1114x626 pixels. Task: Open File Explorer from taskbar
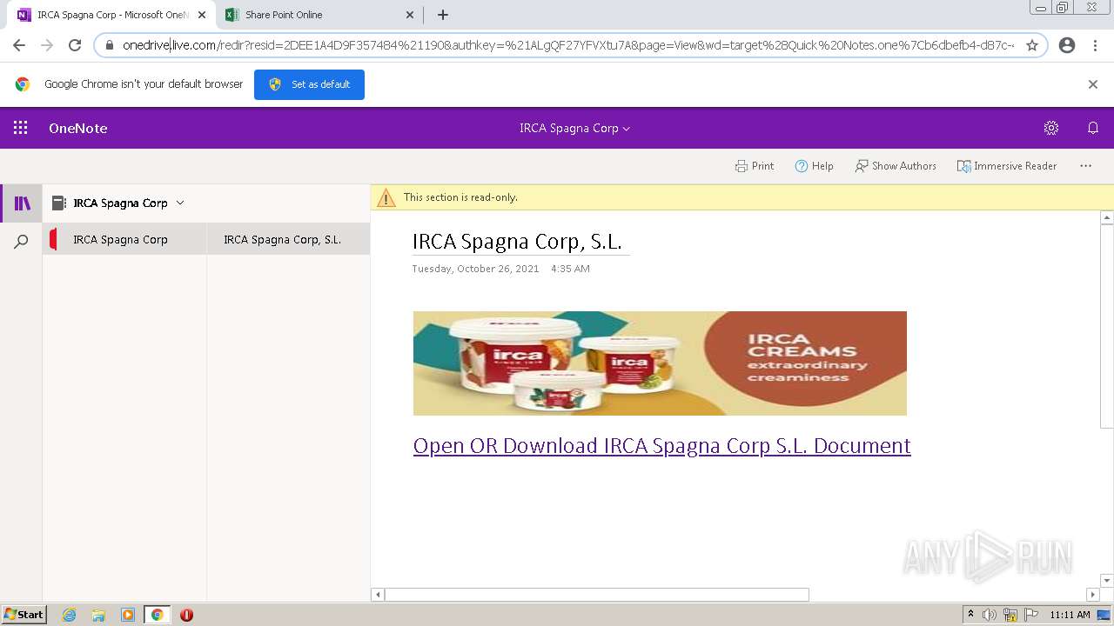[98, 615]
